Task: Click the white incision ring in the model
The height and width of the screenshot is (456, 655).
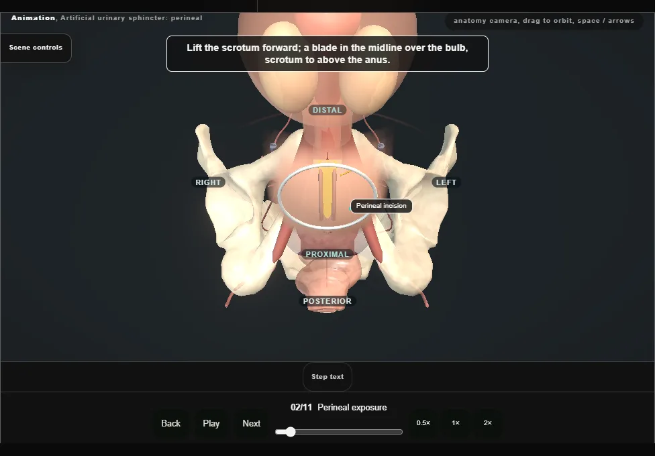Action: [x=328, y=196]
